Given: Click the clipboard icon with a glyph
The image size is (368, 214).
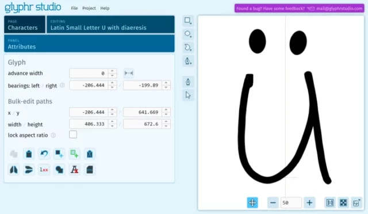Looking at the screenshot, I should 90,154.
